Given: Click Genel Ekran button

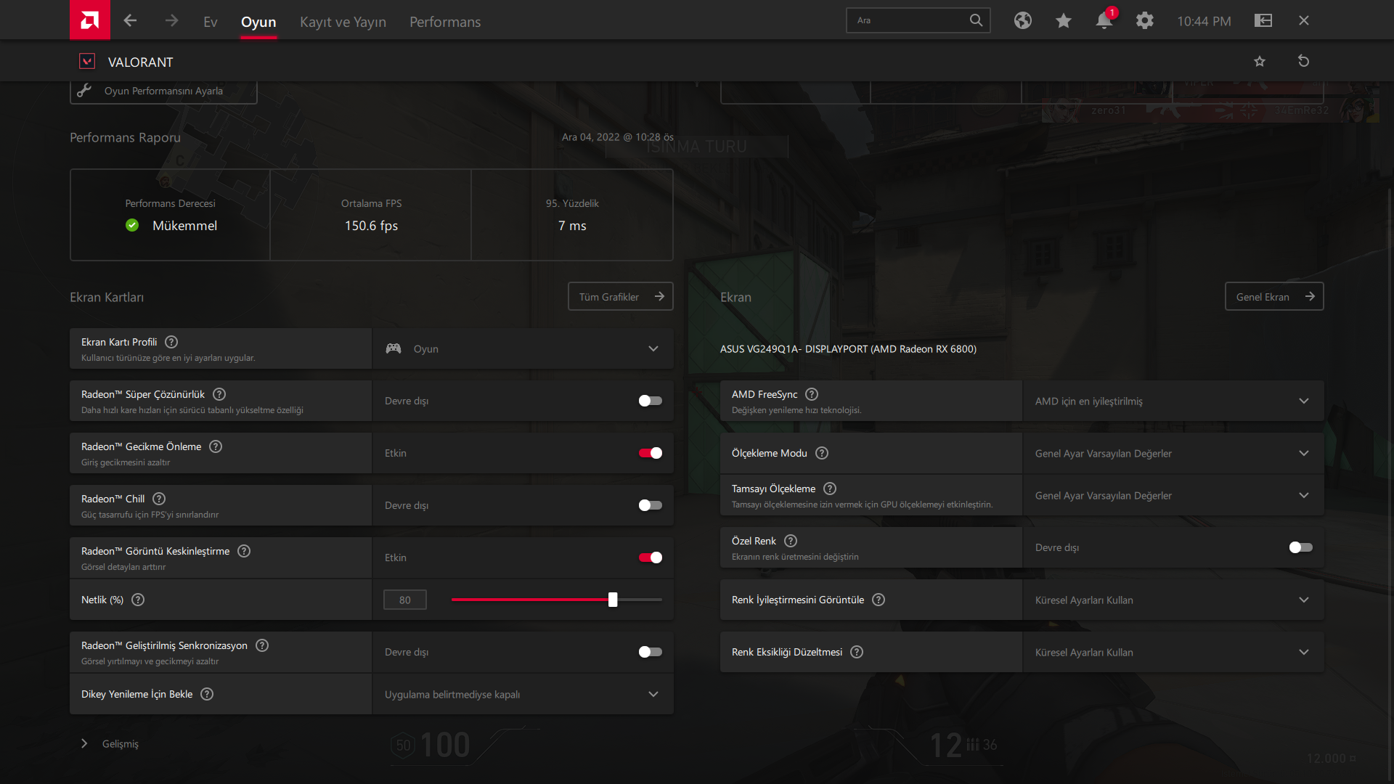Looking at the screenshot, I should [1273, 296].
